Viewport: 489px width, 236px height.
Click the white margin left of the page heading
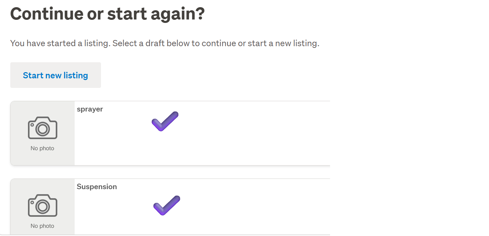point(5,14)
